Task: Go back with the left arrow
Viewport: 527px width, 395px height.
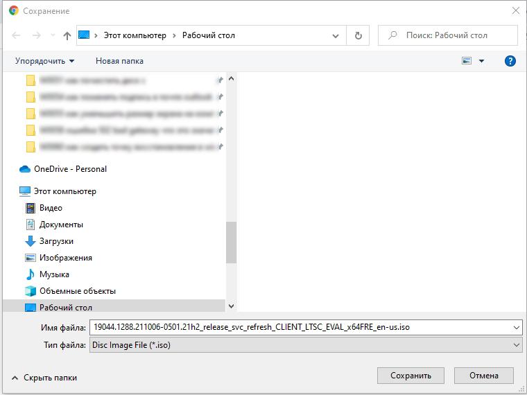Action: 16,35
